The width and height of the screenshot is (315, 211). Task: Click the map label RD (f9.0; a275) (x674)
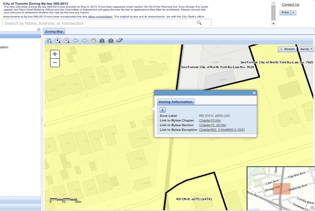(194, 199)
